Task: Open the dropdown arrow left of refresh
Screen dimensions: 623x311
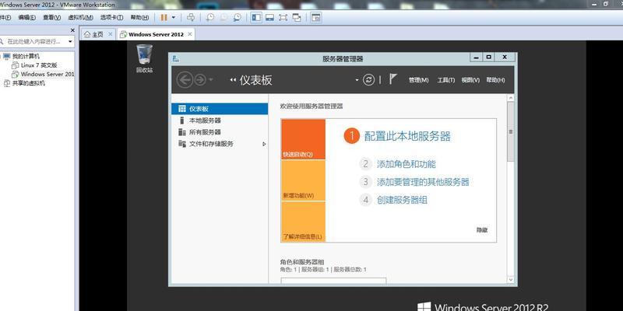Action: coord(357,80)
